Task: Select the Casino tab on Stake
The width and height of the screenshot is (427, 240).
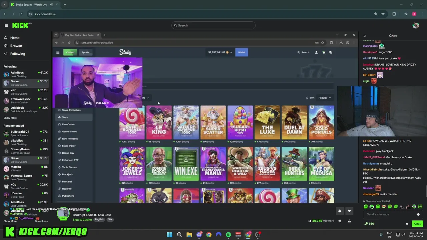Action: [x=70, y=52]
